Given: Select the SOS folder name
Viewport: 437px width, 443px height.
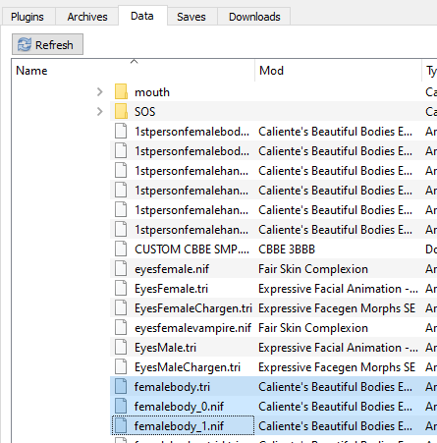Looking at the screenshot, I should click(x=145, y=112).
